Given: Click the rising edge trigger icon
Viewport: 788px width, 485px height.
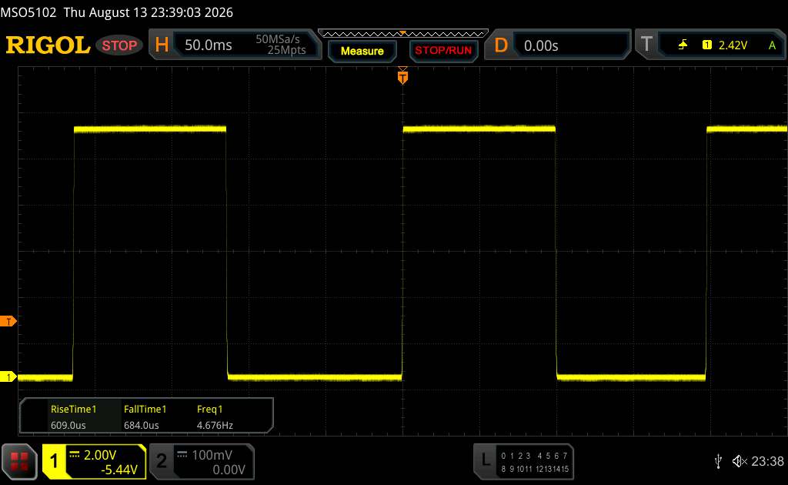Looking at the screenshot, I should [683, 45].
